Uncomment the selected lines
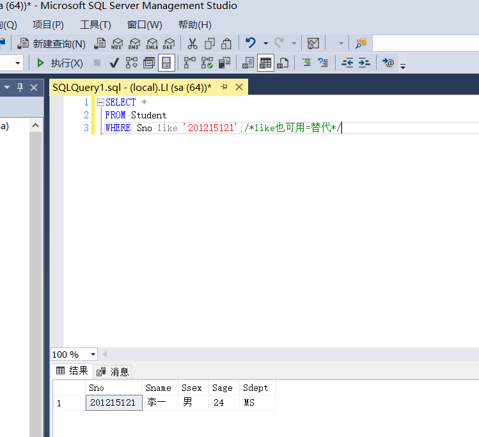Screen dimensions: 479x437 (323, 63)
